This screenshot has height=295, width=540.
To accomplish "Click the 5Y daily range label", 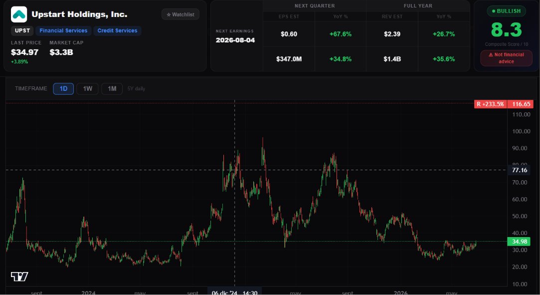I will [x=137, y=88].
